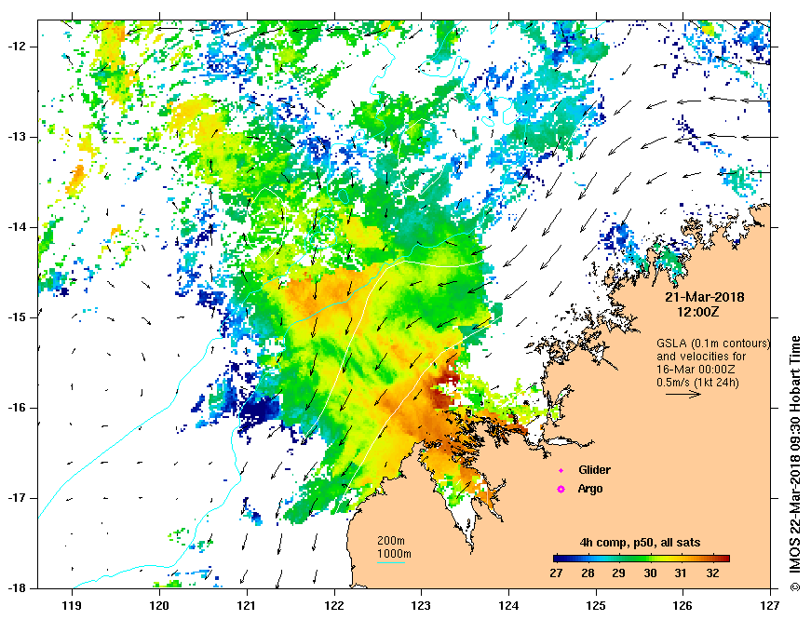Click the dark blue end of colorbar

tap(559, 559)
